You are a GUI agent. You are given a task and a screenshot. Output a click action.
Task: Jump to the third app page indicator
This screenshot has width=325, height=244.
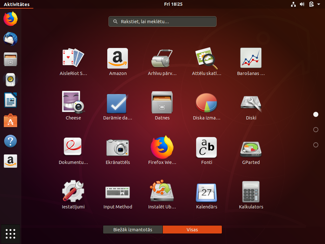[x=316, y=145]
